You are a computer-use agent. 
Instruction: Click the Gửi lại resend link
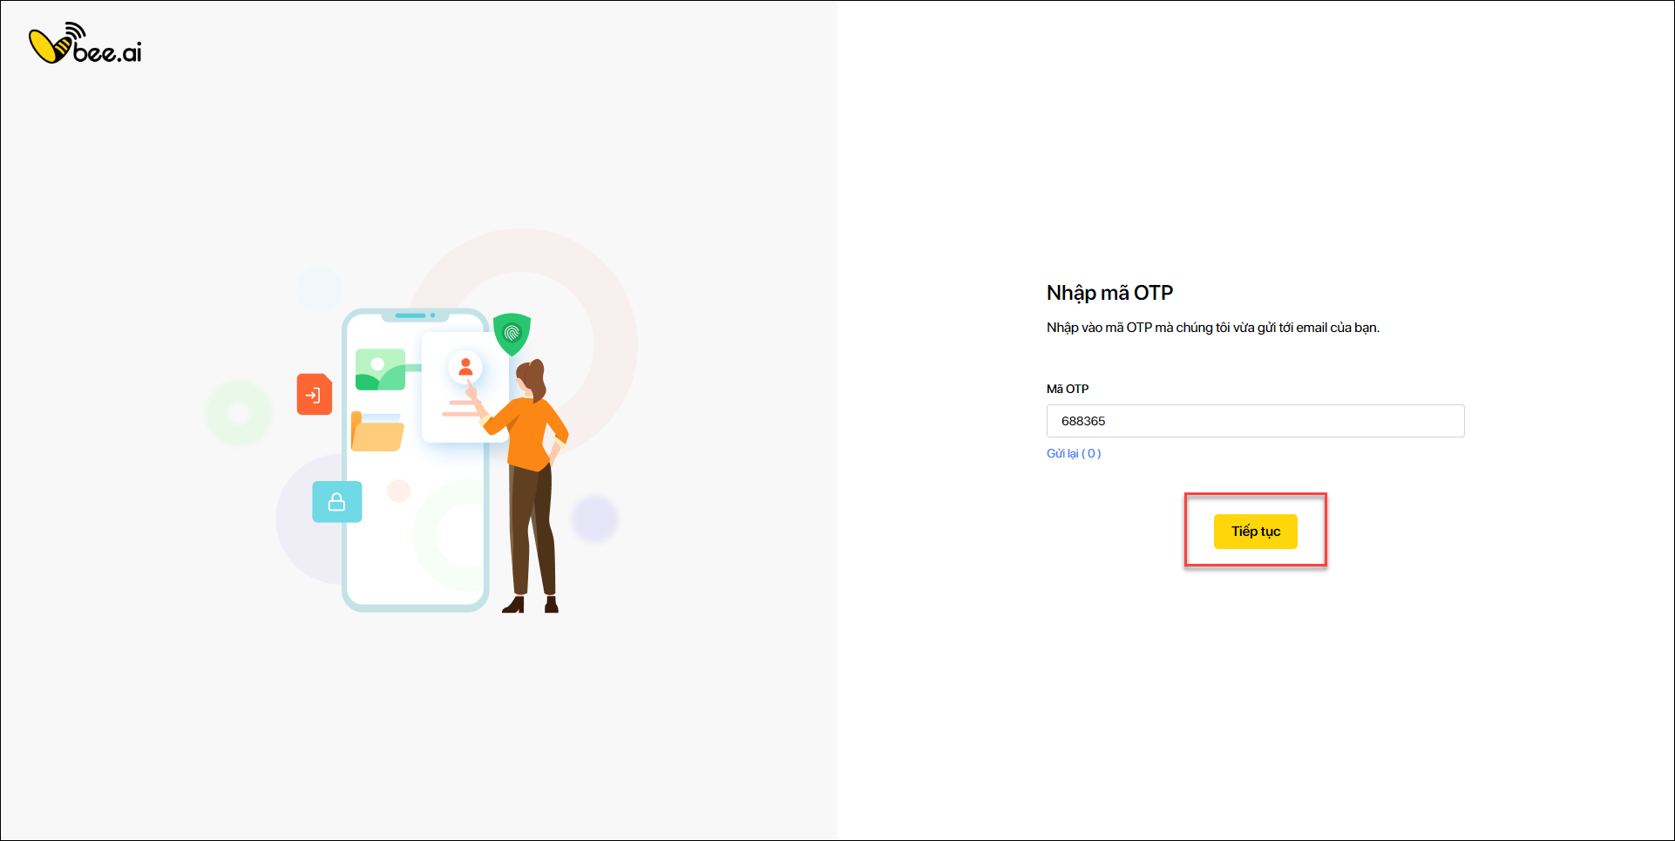click(1074, 453)
